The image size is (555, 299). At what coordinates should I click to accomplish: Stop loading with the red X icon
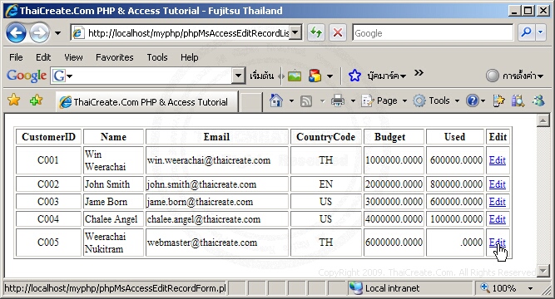click(x=338, y=33)
